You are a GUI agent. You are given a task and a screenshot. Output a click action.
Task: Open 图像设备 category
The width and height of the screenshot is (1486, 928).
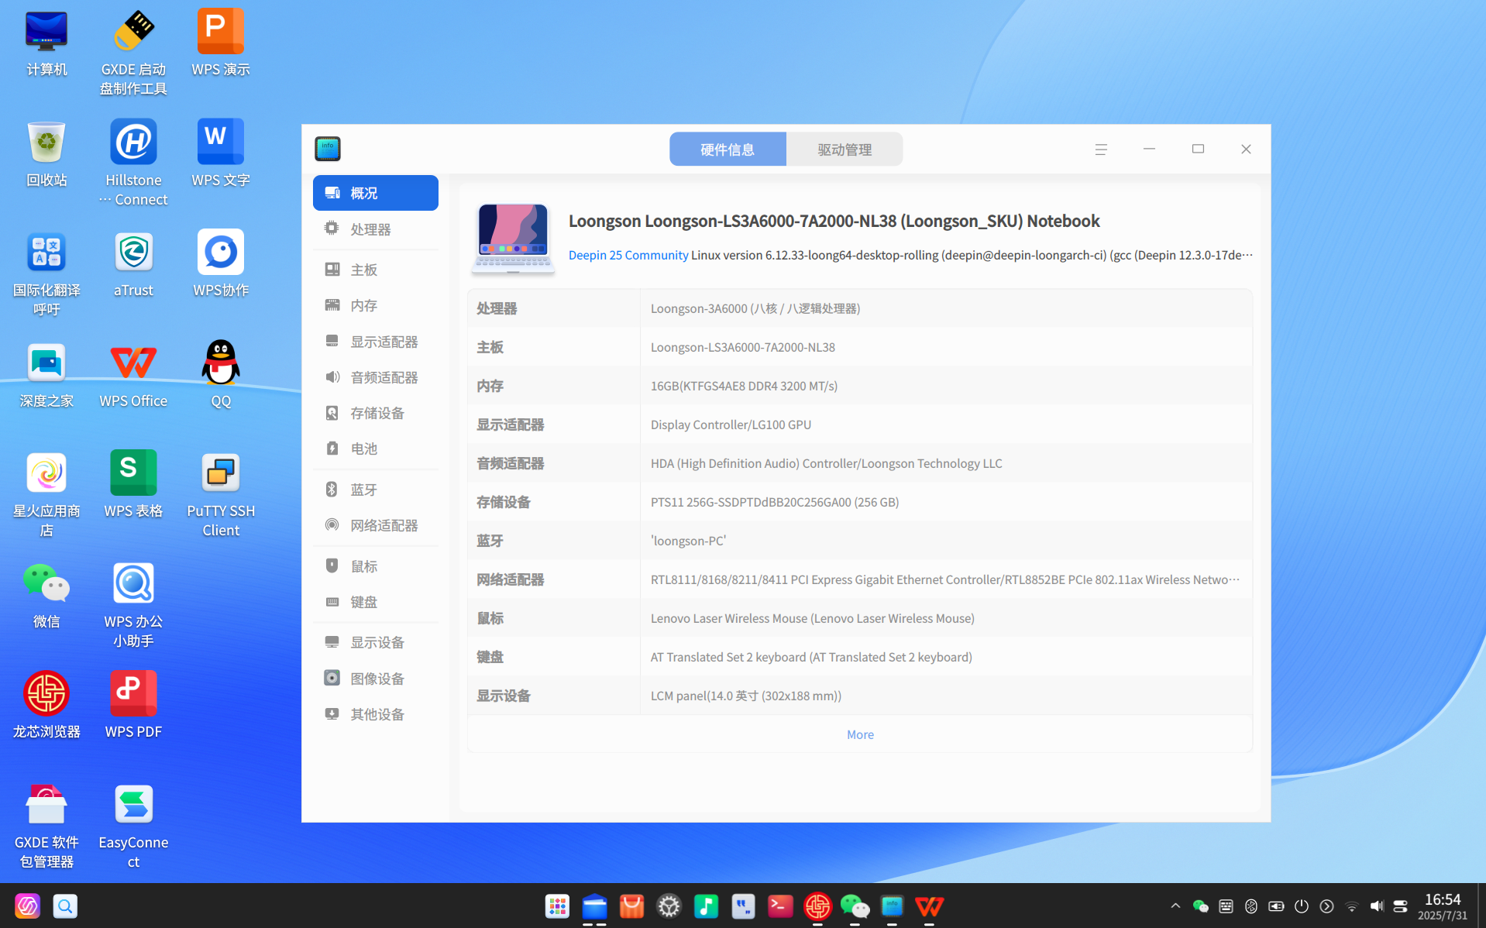[x=375, y=679]
